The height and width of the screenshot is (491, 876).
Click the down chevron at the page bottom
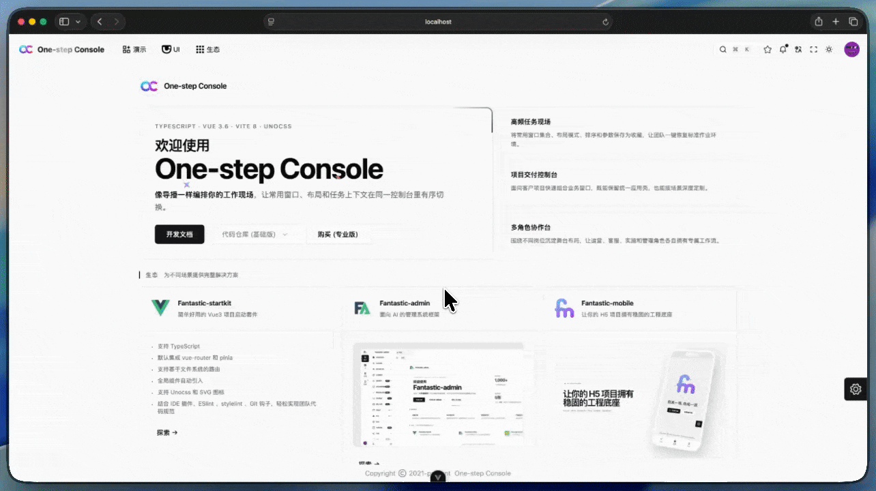438,477
